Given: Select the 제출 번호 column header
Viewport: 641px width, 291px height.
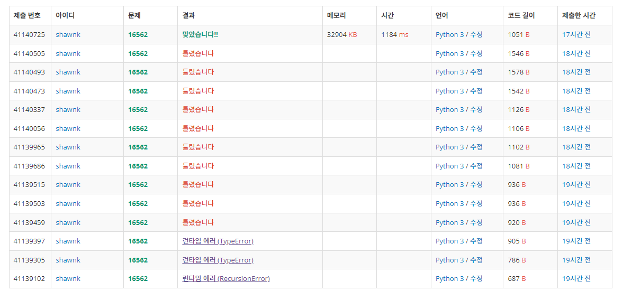Looking at the screenshot, I should [27, 15].
